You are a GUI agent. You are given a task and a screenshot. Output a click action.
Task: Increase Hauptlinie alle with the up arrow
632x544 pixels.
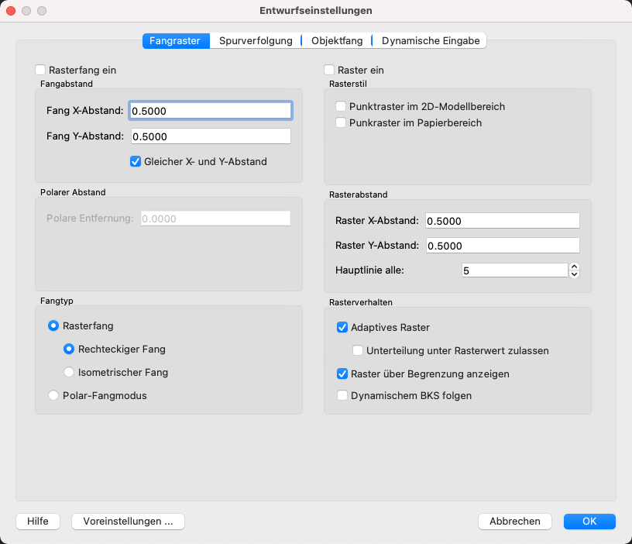(574, 267)
